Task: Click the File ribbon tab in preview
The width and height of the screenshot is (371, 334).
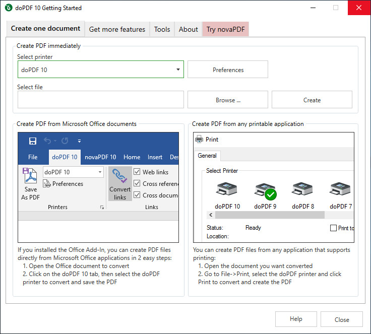Action: 33,157
